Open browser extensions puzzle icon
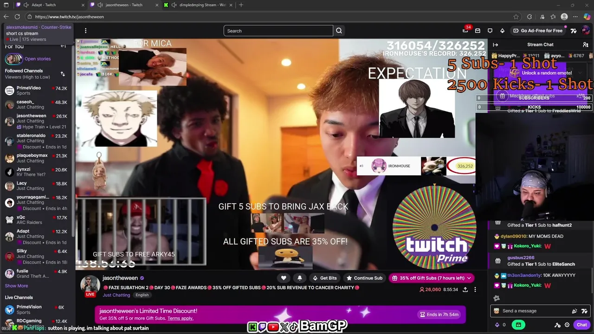This screenshot has width=594, height=334. (529, 17)
